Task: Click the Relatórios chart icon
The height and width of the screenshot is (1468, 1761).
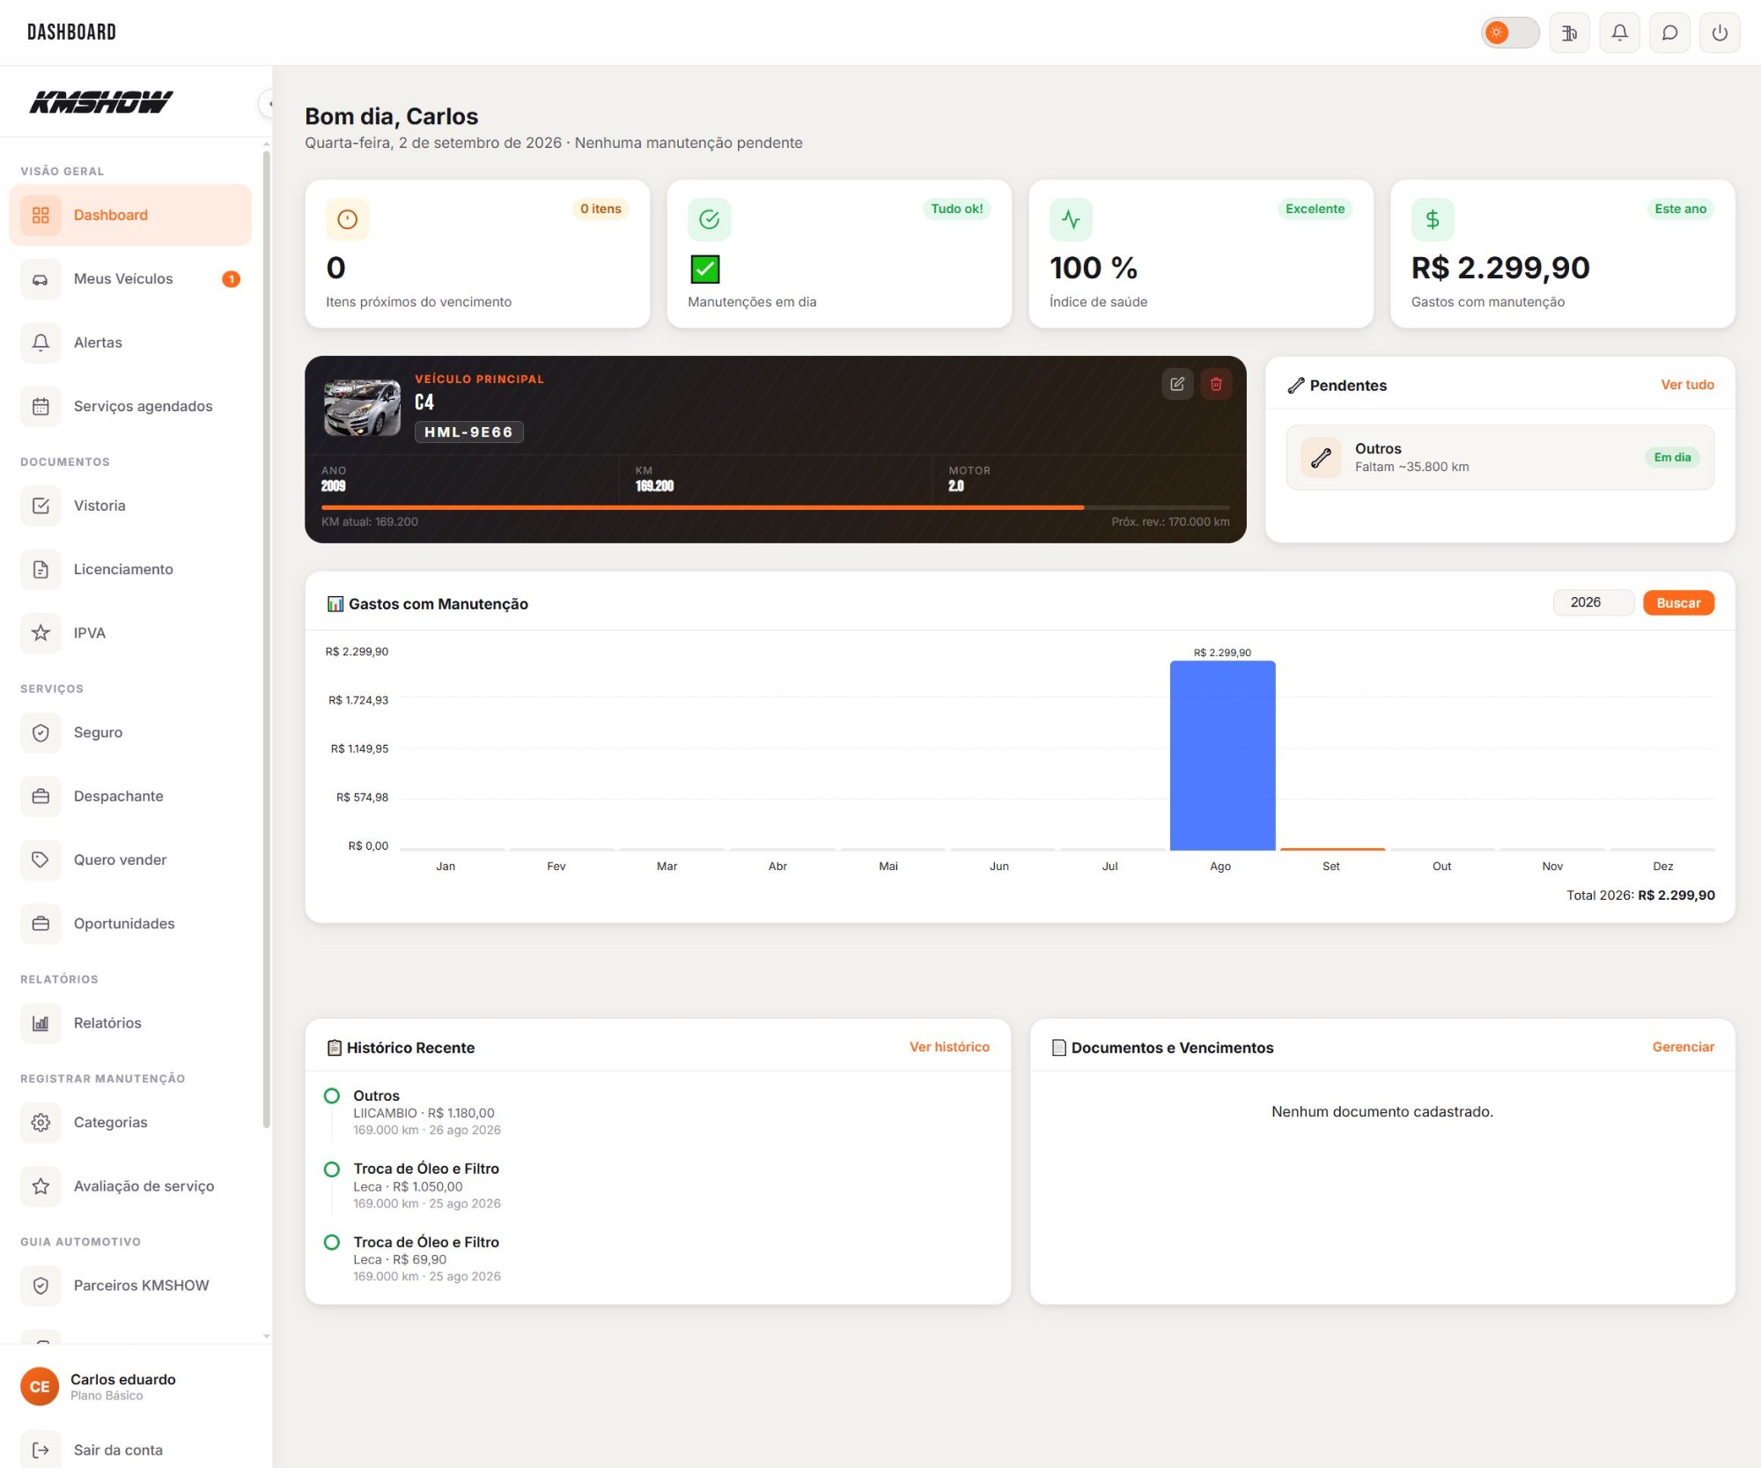Action: (x=41, y=1023)
